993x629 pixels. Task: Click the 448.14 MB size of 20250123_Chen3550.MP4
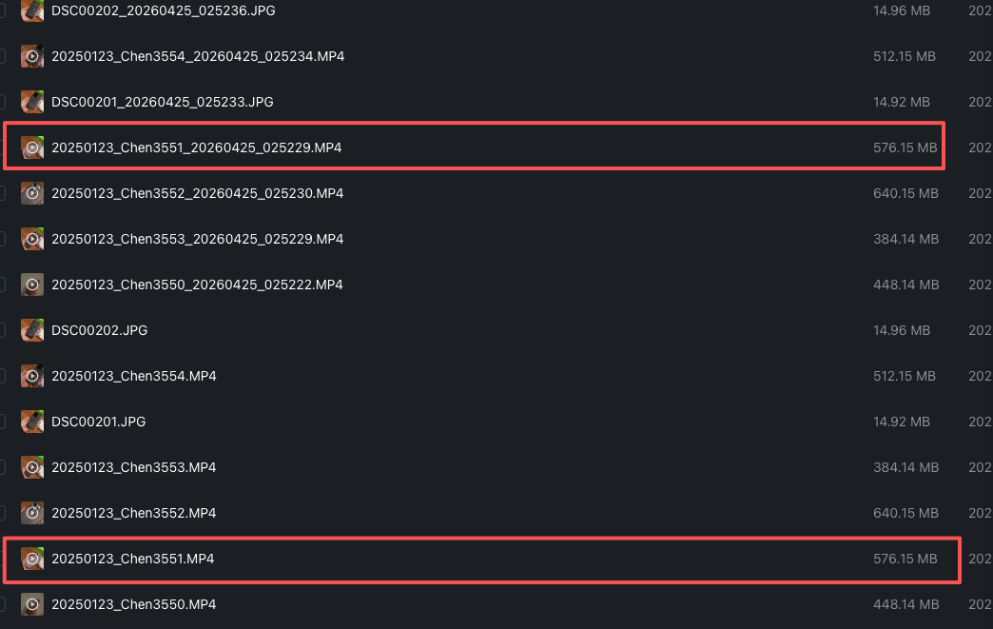[905, 604]
